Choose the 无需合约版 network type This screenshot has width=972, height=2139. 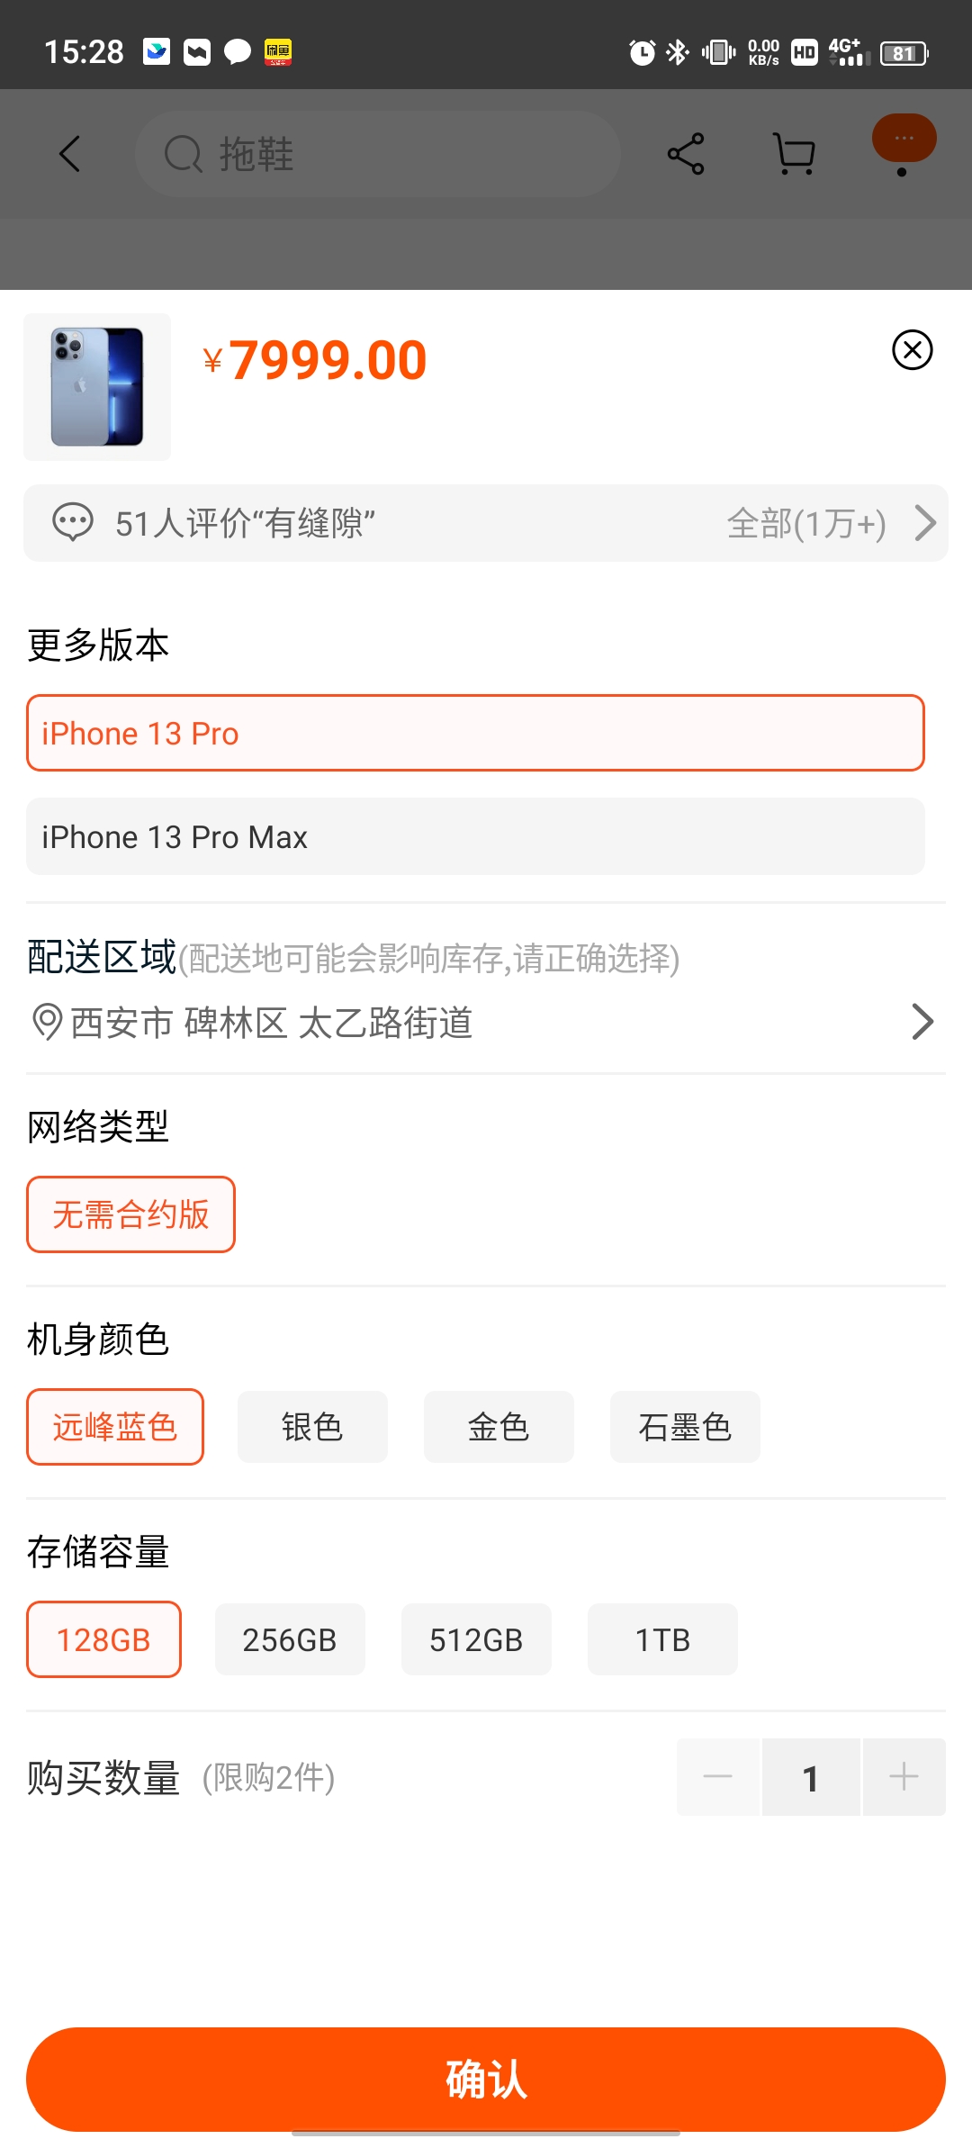coord(130,1214)
